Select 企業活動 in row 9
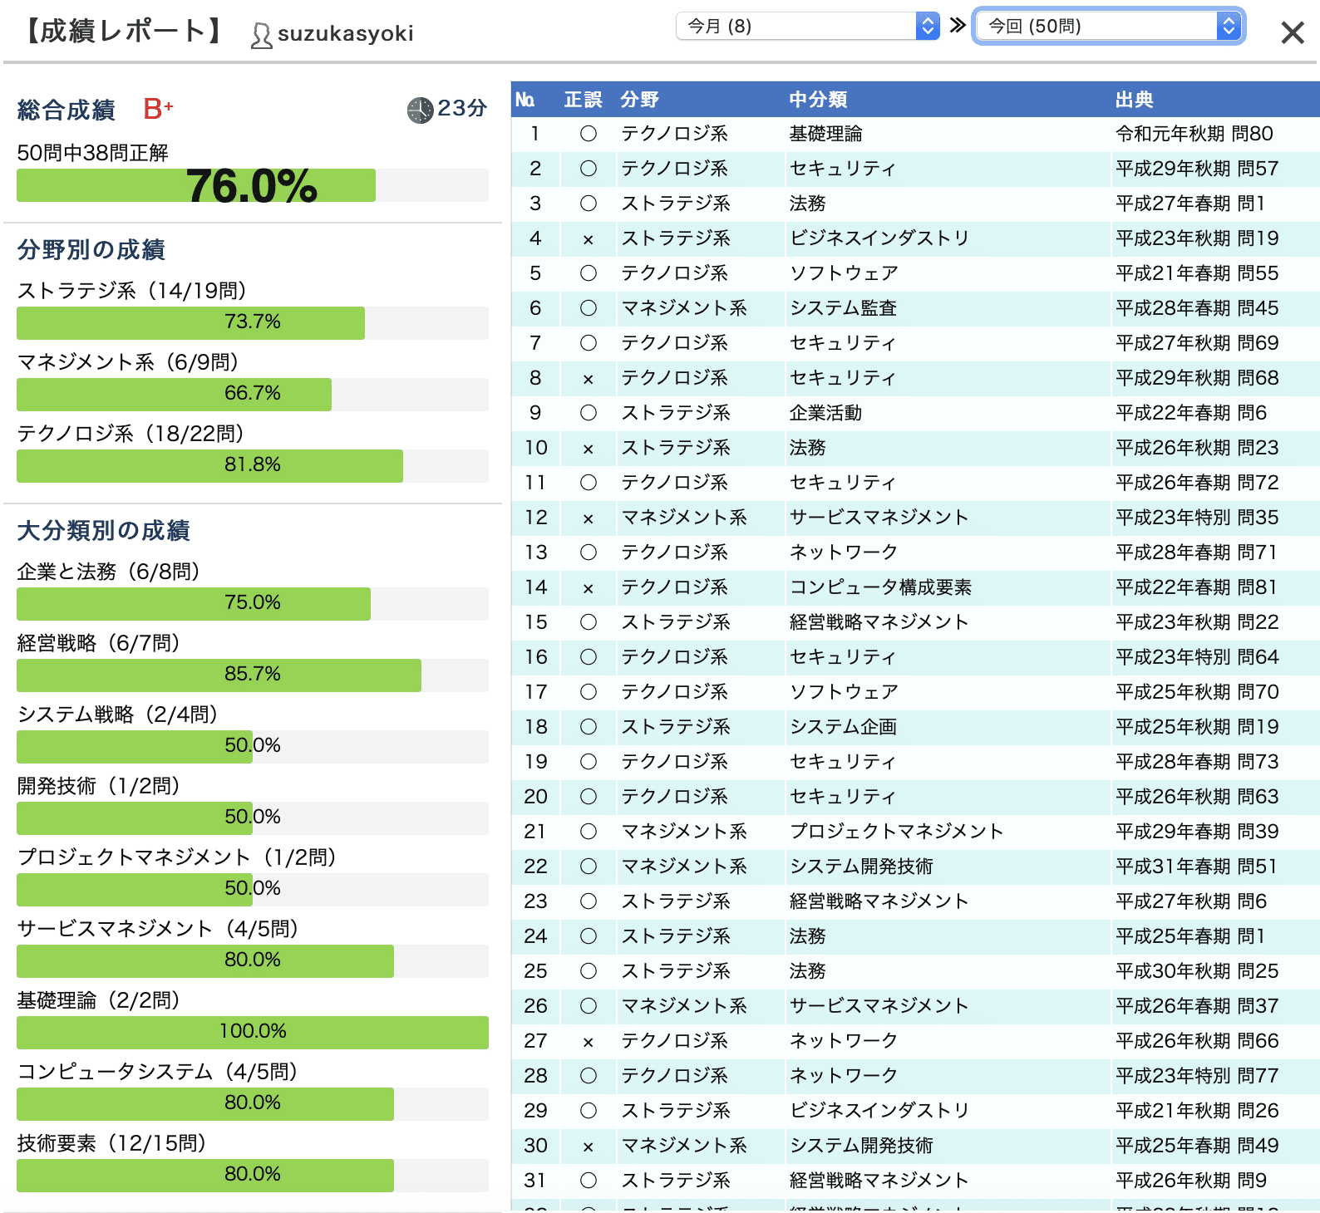Image resolution: width=1320 pixels, height=1213 pixels. 825,413
